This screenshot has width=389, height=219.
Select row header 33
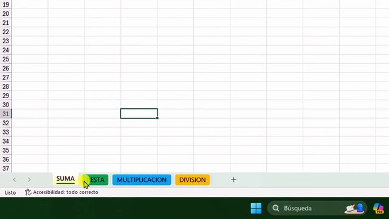click(5, 132)
